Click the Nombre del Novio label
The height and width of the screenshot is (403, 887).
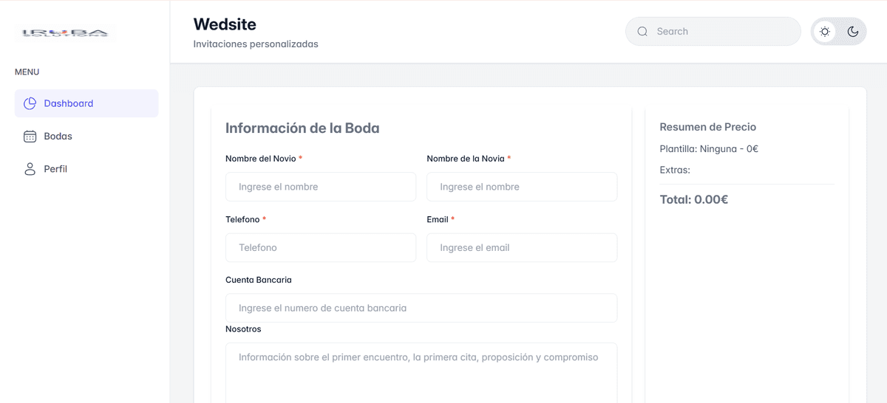coord(261,159)
